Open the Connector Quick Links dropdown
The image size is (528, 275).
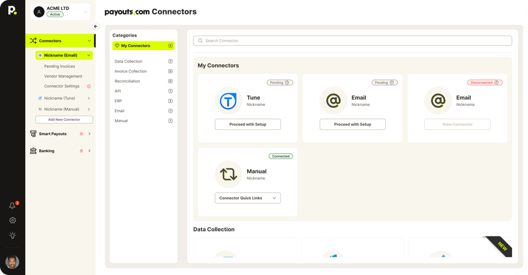pos(248,198)
